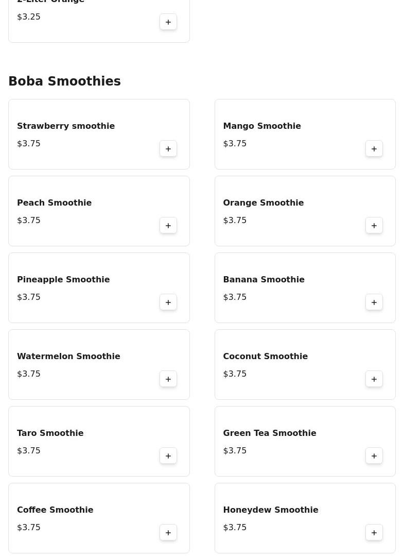Viewport: 404px width, 557px height.
Task: Add Banana Smoothie to cart
Action: tap(374, 302)
